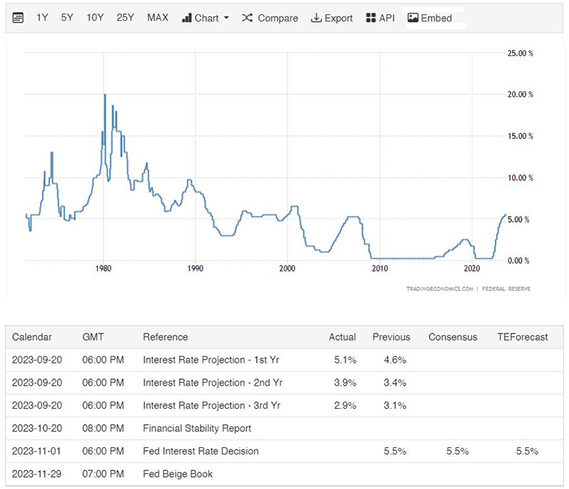
Task: Select the 1Y time range
Action: pos(42,17)
